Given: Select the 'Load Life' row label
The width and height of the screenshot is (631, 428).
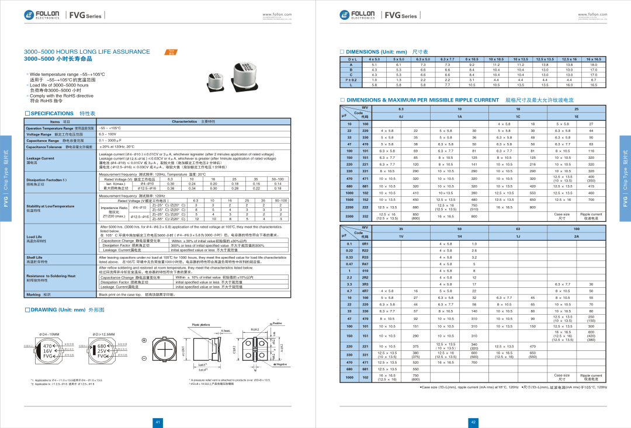Looking at the screenshot, I should coord(60,239).
